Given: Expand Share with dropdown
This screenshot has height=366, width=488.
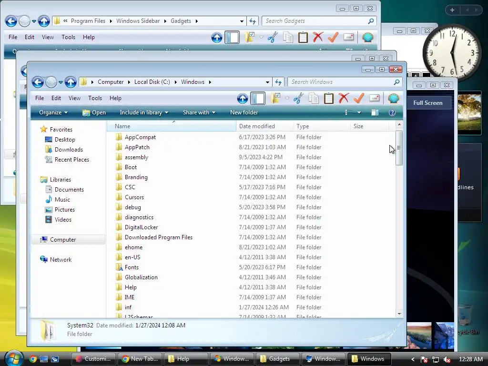Looking at the screenshot, I should (x=199, y=112).
